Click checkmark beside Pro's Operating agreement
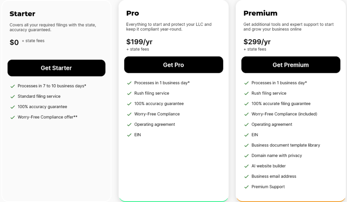The width and height of the screenshot is (347, 202). tap(129, 125)
